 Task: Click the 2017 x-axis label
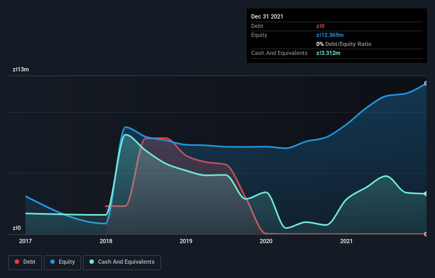25,241
